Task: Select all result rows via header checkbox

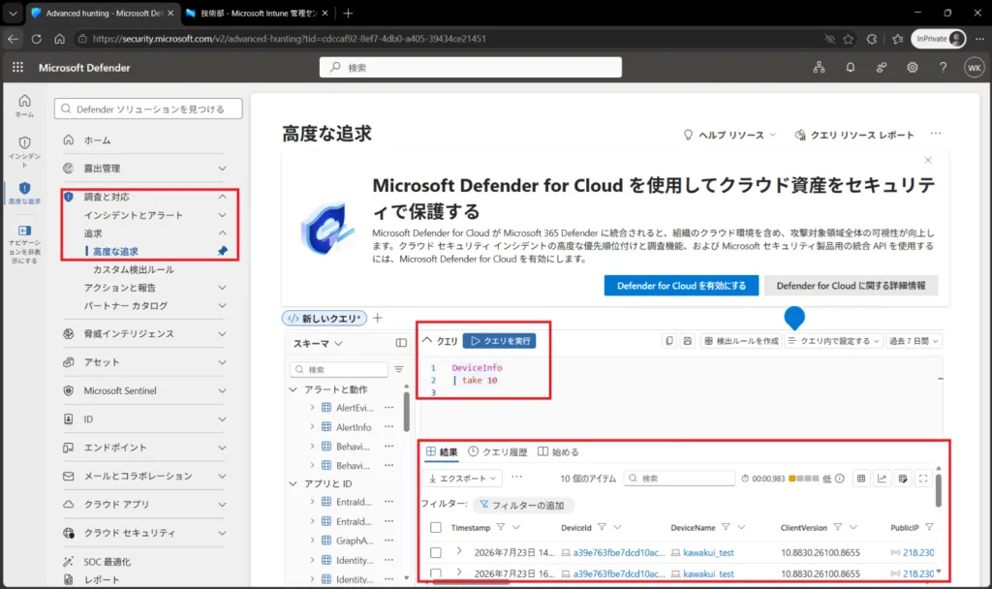Action: [436, 528]
